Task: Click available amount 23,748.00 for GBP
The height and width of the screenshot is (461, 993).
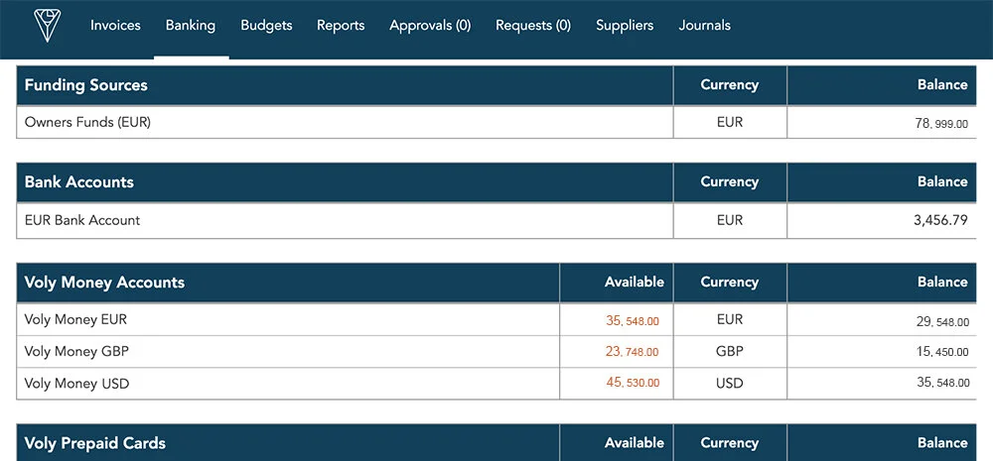Action: coord(632,352)
